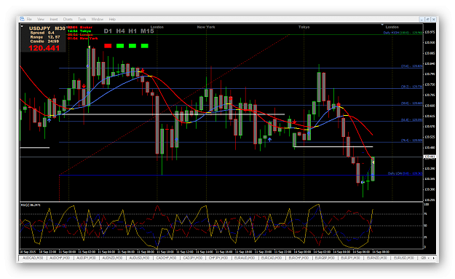Switch to the EURAUD,M30 chart tab

pos(245,258)
